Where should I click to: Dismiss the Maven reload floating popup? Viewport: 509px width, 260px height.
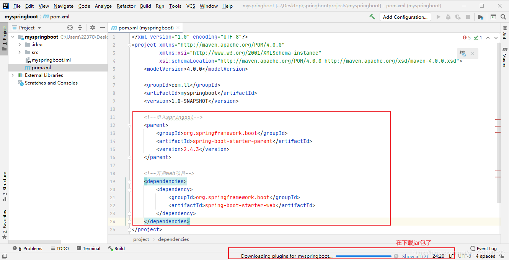tap(473, 54)
